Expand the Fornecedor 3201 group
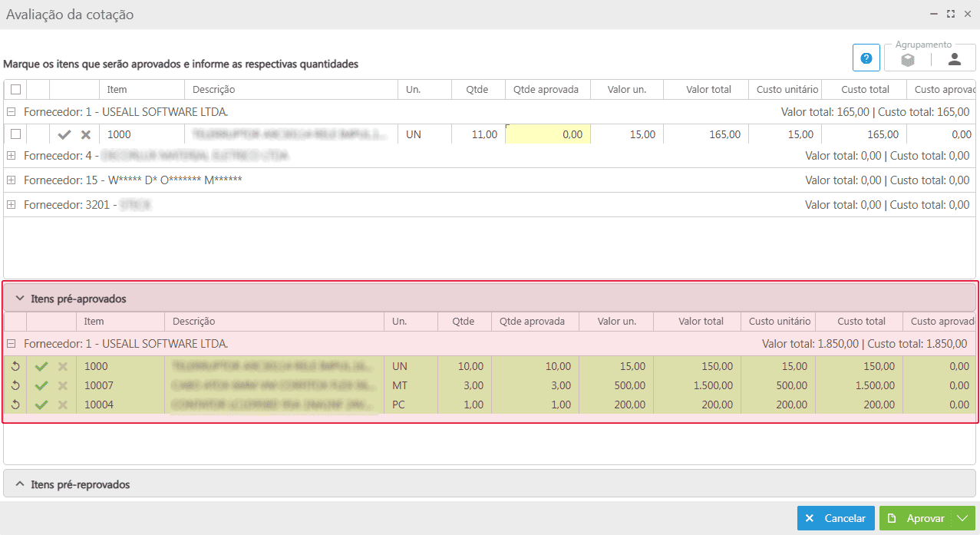This screenshot has width=980, height=535. (x=12, y=205)
